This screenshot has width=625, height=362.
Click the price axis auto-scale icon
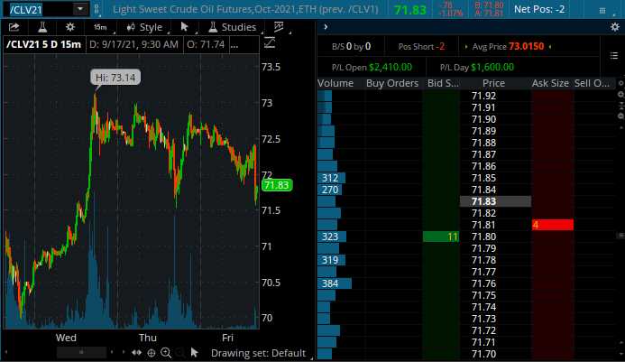pyautogui.click(x=269, y=44)
